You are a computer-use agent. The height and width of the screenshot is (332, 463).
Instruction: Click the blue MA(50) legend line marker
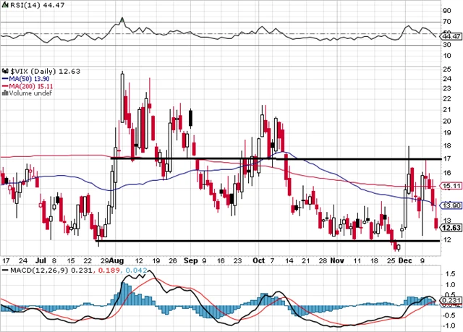tap(4, 77)
